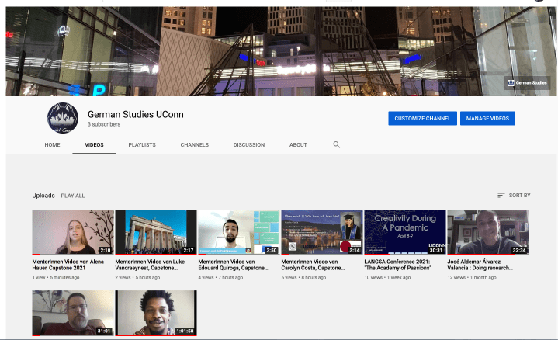This screenshot has height=340, width=558.
Task: Switch to the Home tab
Action: [52, 145]
